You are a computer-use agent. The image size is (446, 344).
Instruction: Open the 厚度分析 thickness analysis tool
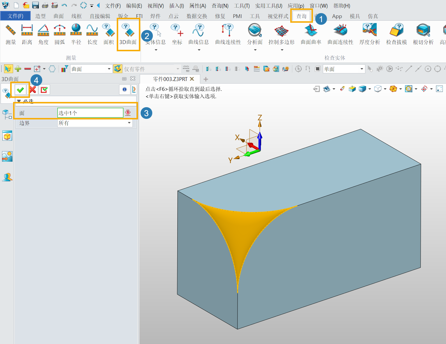point(370,34)
